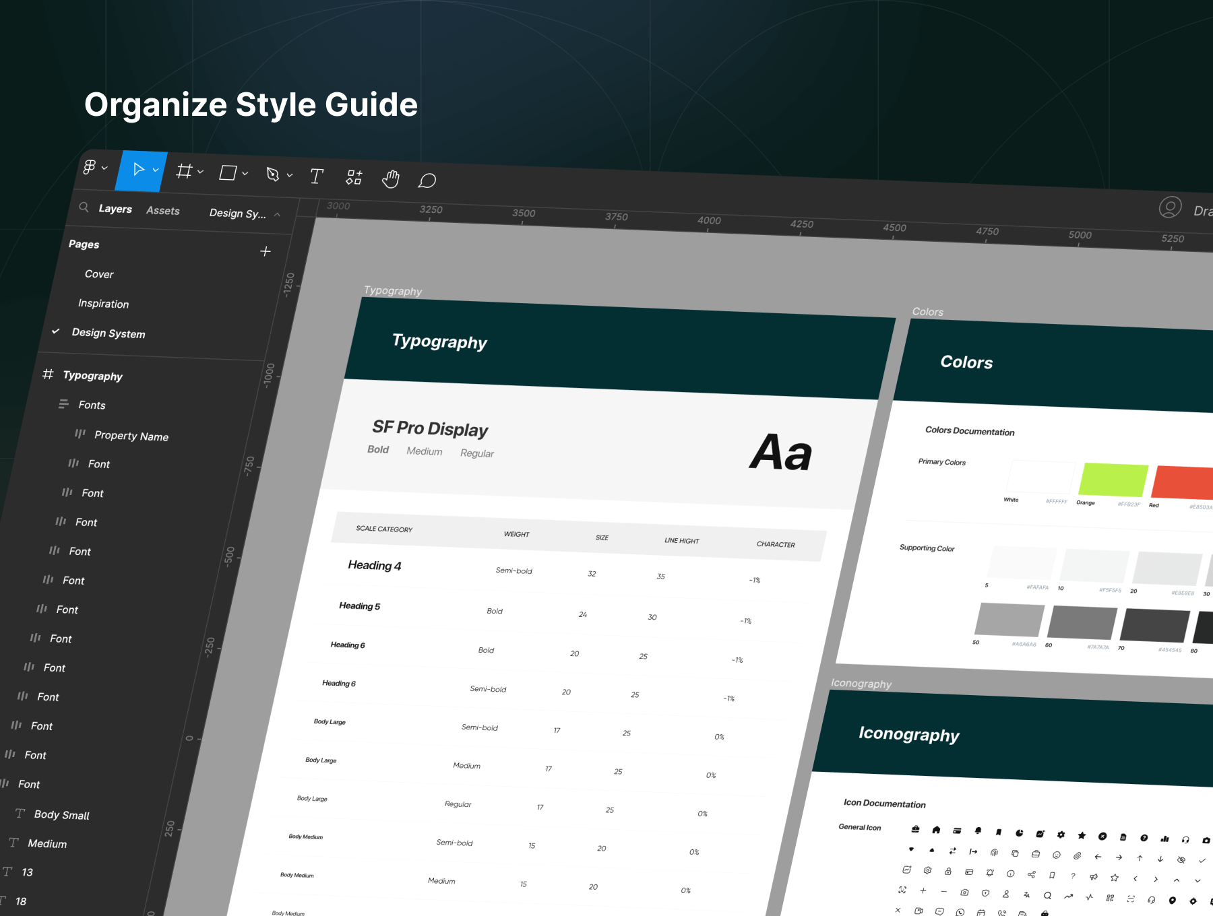Open the Figma main menu icon
Screen dimensions: 1213x916
point(90,167)
